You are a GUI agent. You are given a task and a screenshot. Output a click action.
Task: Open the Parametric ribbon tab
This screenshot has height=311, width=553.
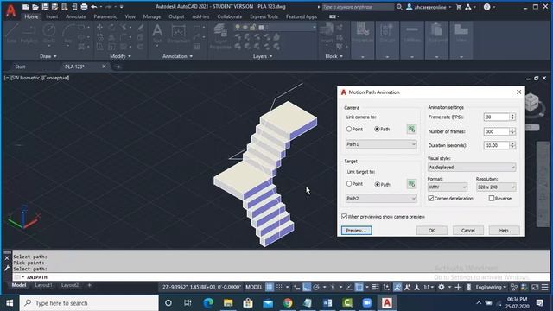click(105, 16)
